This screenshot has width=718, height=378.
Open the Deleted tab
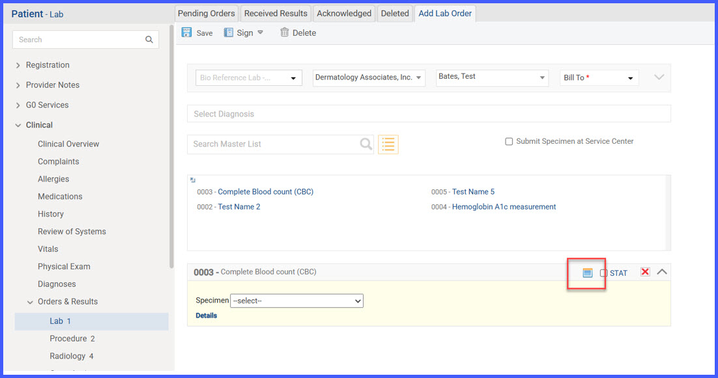(395, 13)
